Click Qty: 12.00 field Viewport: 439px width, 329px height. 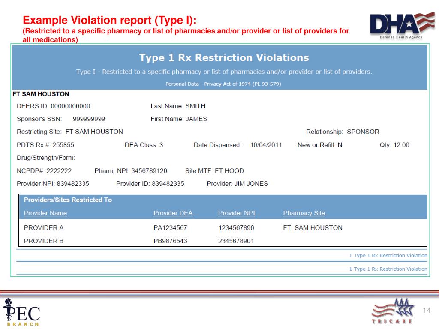(394, 145)
